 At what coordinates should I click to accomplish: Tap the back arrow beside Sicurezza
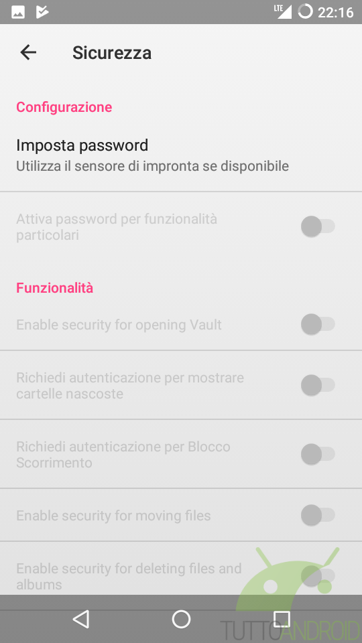click(28, 52)
